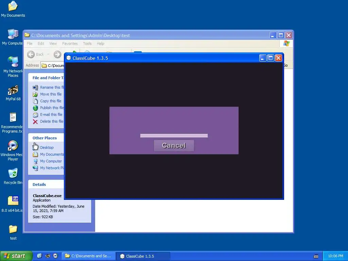Click the ClassiCube cube icon in title bar
The width and height of the screenshot is (348, 261).
click(x=69, y=58)
